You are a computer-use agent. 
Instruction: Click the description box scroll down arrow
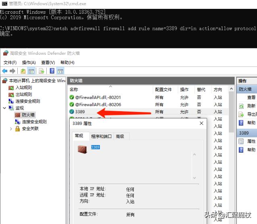(x=195, y=178)
